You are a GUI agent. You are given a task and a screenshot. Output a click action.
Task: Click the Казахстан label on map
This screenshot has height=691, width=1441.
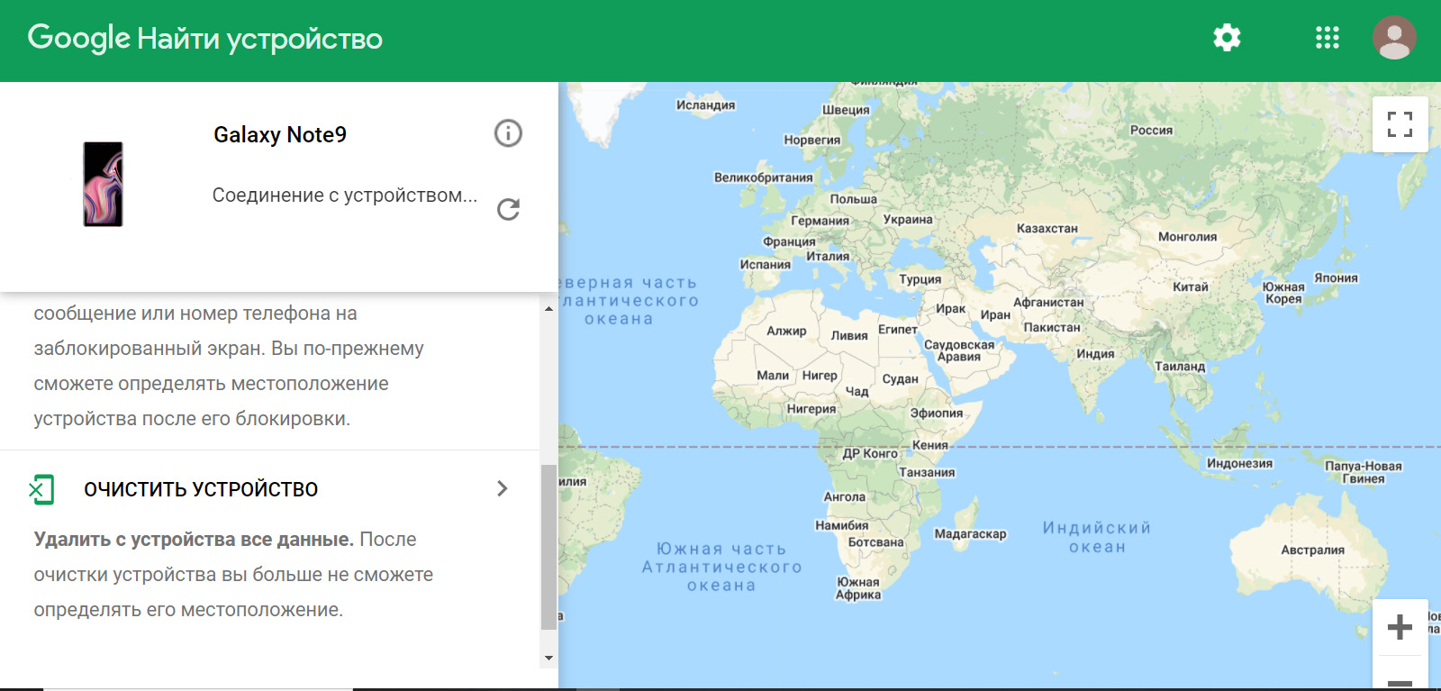point(1047,229)
